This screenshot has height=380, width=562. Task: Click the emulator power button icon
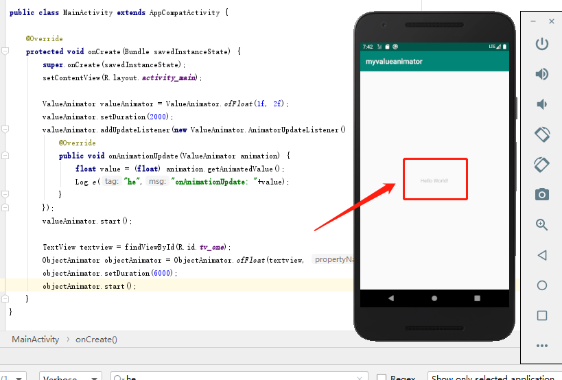[541, 44]
